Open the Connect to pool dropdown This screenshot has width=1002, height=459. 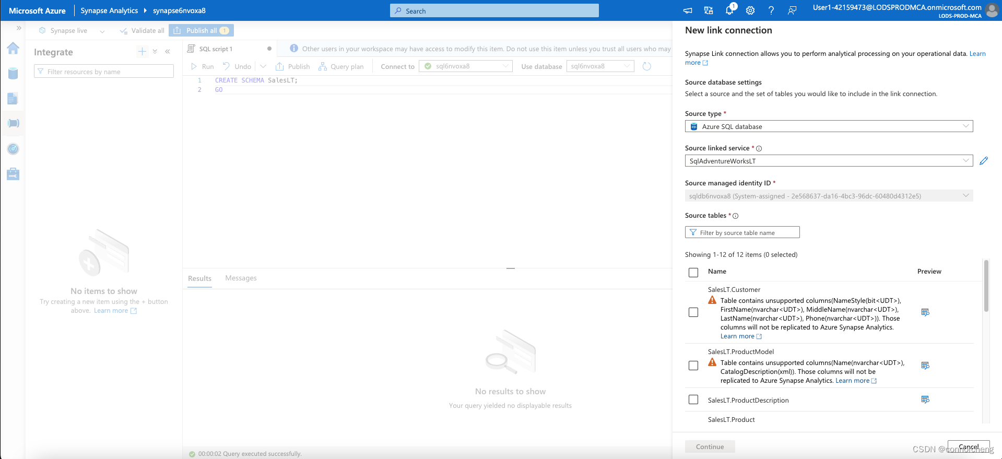pos(466,66)
